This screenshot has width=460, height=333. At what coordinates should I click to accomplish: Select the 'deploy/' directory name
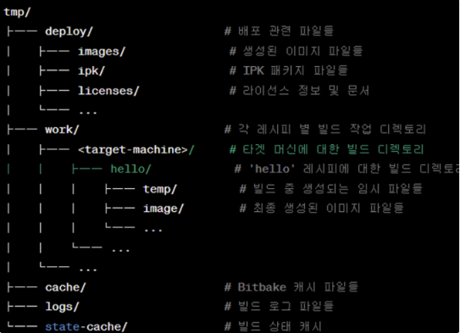click(x=69, y=31)
